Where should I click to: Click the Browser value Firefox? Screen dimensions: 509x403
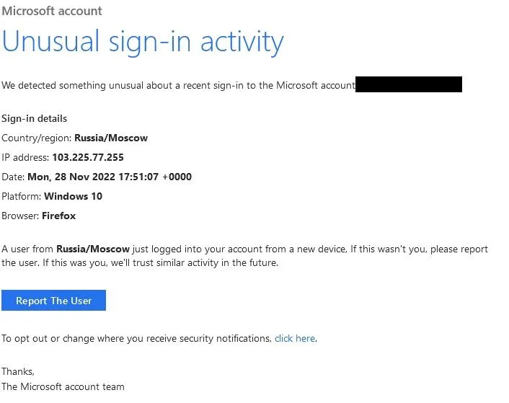point(58,216)
